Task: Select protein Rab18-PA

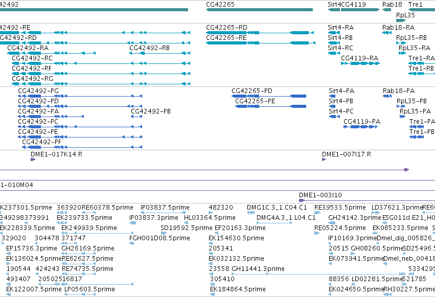Action: tap(387, 96)
